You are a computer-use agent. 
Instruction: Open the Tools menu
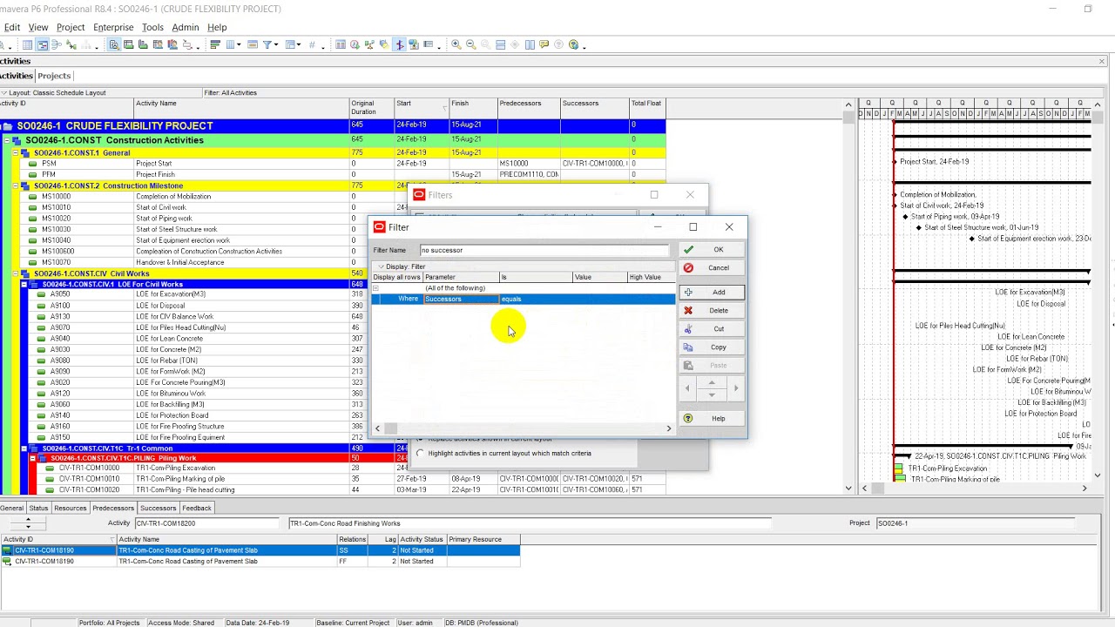pos(152,27)
